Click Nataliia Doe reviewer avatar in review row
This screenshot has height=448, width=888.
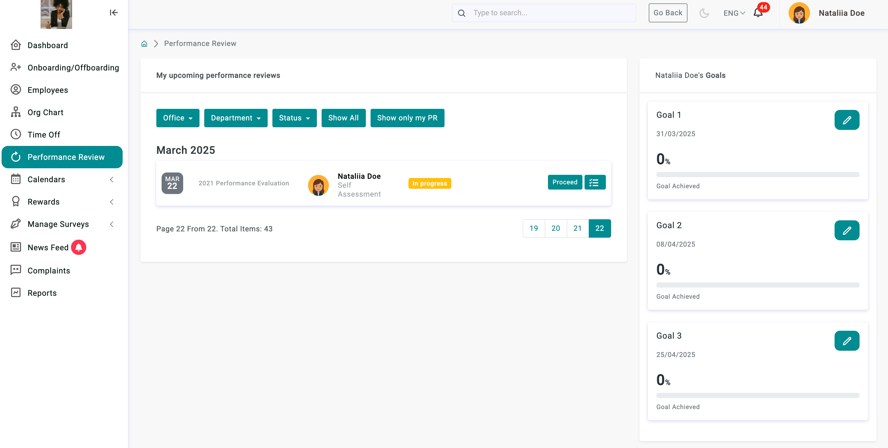coord(318,185)
